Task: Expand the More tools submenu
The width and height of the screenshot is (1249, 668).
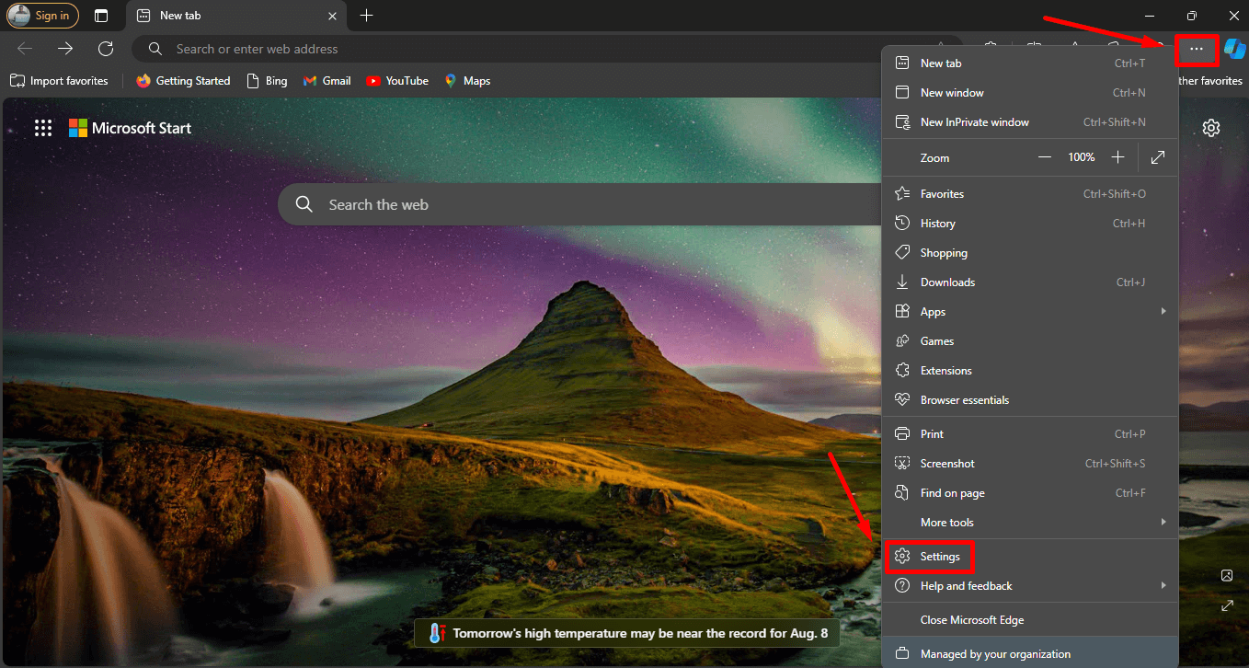Action: tap(1030, 523)
